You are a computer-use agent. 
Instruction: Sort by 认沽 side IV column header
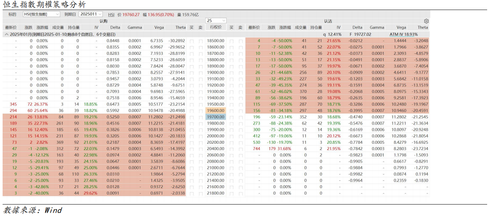point(339,27)
